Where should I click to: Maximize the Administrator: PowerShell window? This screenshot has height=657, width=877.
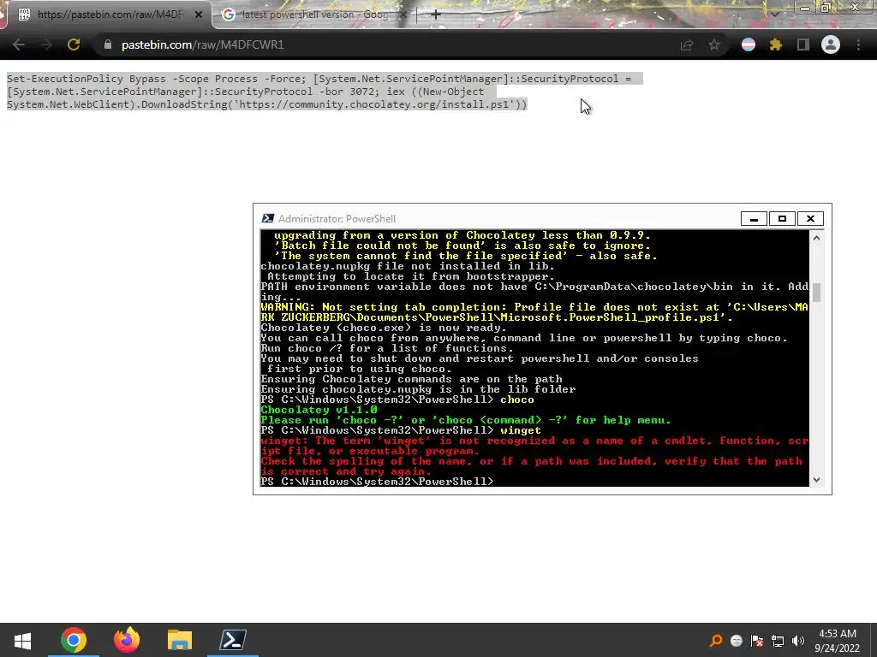[x=782, y=218]
